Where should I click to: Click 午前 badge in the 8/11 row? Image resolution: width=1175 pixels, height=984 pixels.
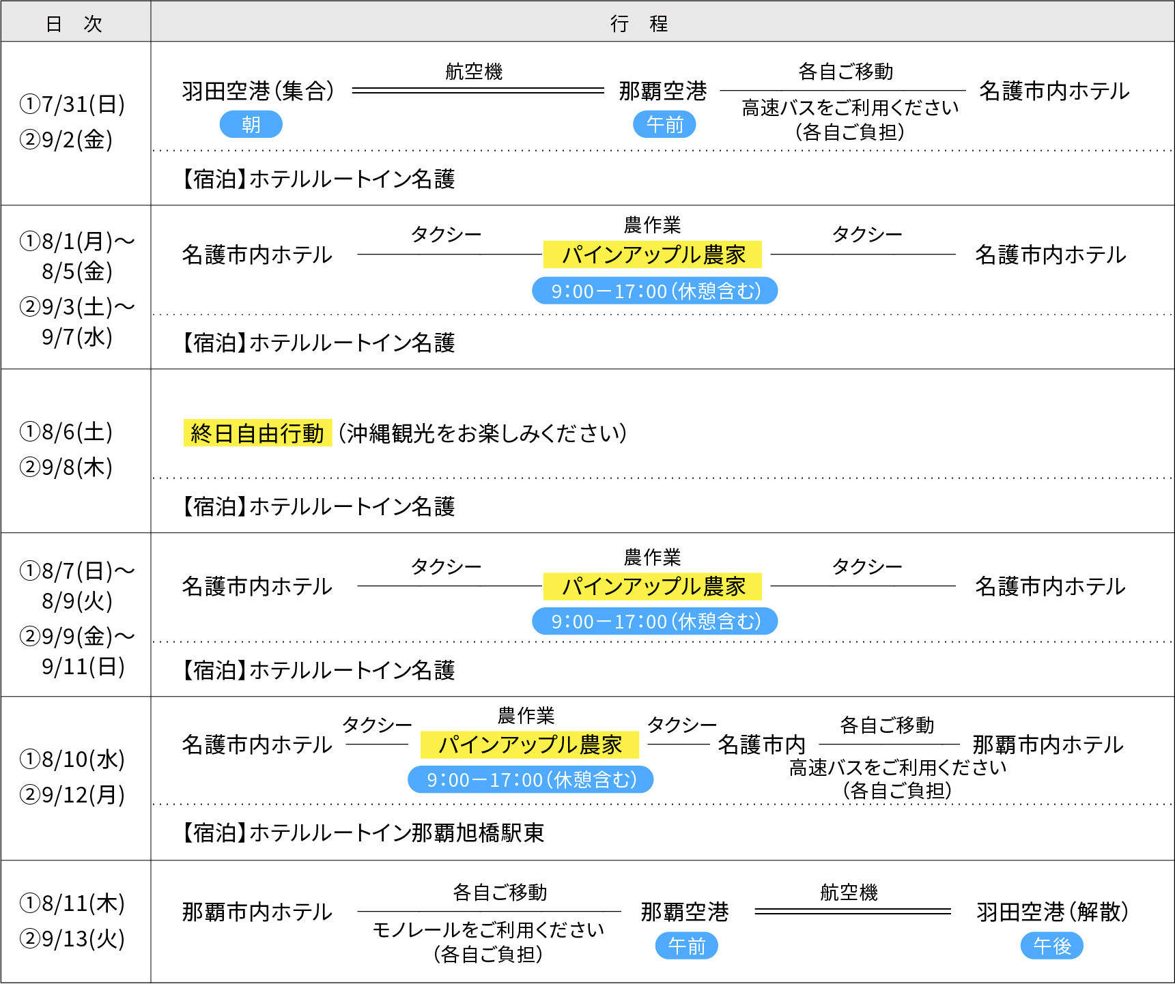coord(686,946)
